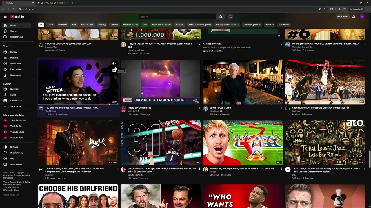Open options for $1 Cheap Dim Sum video

117,44
